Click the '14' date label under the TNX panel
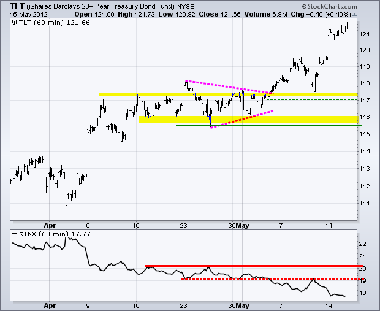The height and width of the screenshot is (311, 380). (x=329, y=305)
